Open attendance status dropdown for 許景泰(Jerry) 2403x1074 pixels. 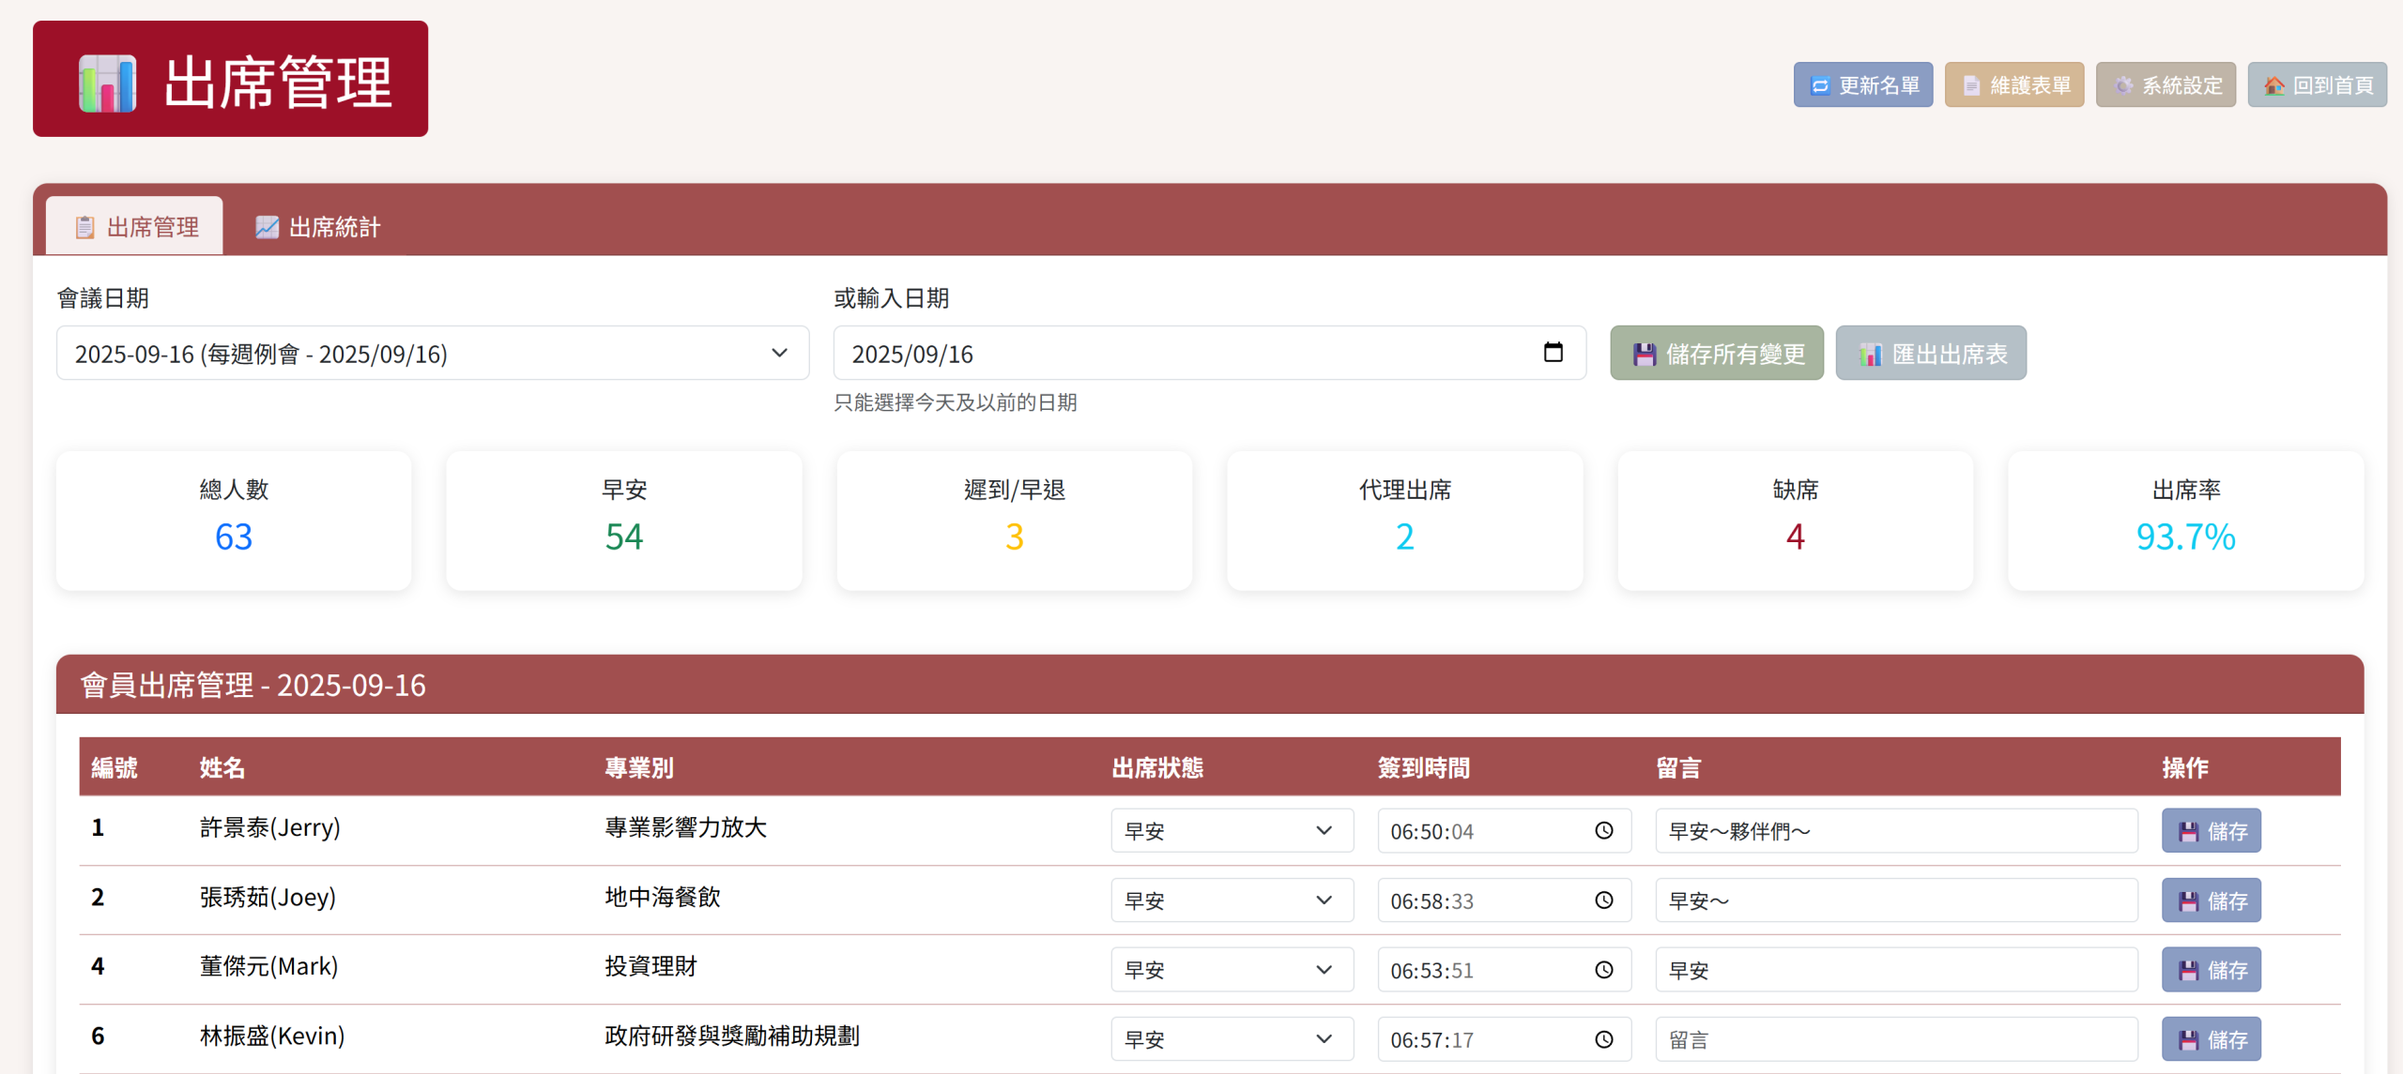pos(1231,831)
